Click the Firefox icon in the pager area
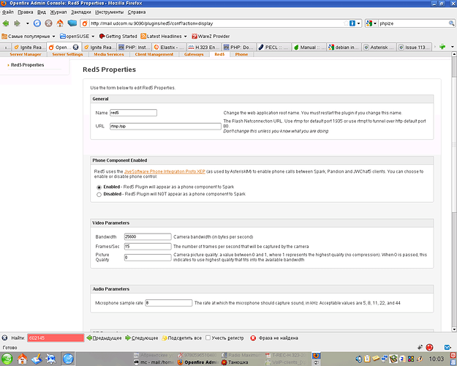The height and width of the screenshot is (366, 457). click(x=316, y=356)
